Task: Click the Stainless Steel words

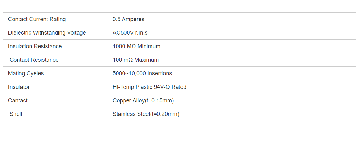Action: (131, 114)
